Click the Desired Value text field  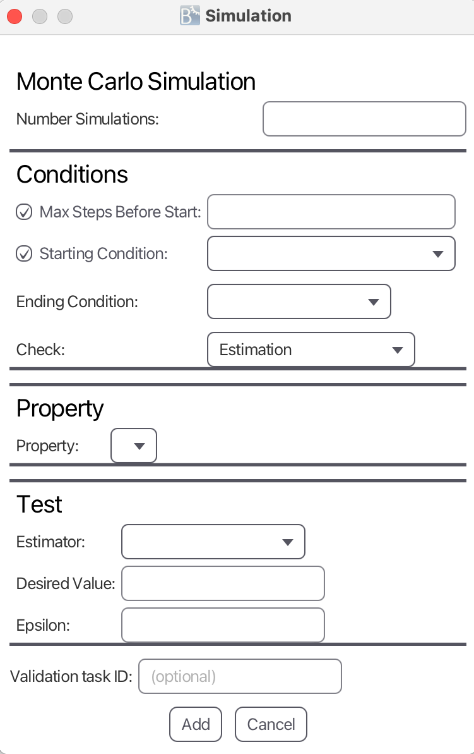click(223, 583)
